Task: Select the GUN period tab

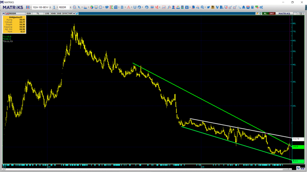Action: pos(28,13)
